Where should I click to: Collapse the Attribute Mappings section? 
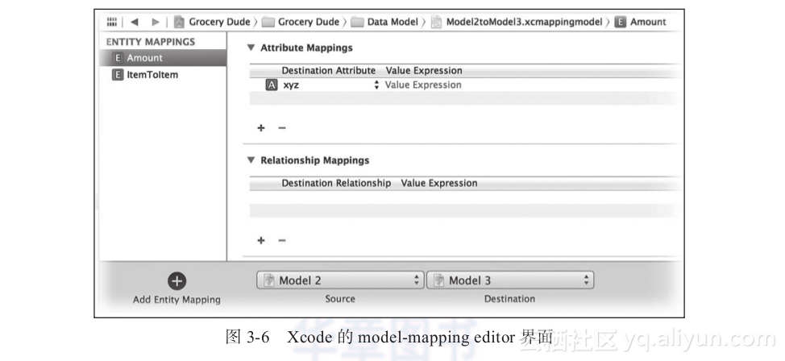coord(251,48)
